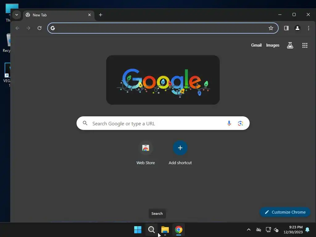The image size is (316, 237).
Task: Switch to Chrome on the taskbar
Action: pos(179,230)
